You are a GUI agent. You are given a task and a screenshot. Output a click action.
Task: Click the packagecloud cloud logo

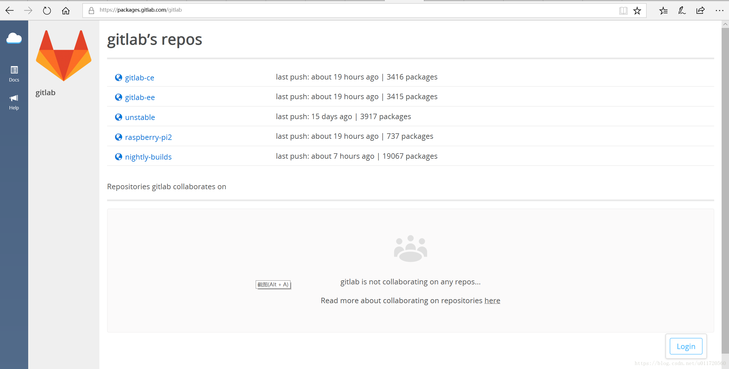[14, 38]
